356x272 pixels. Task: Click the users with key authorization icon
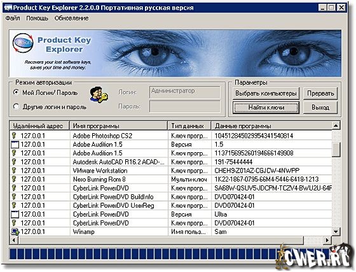point(99,95)
